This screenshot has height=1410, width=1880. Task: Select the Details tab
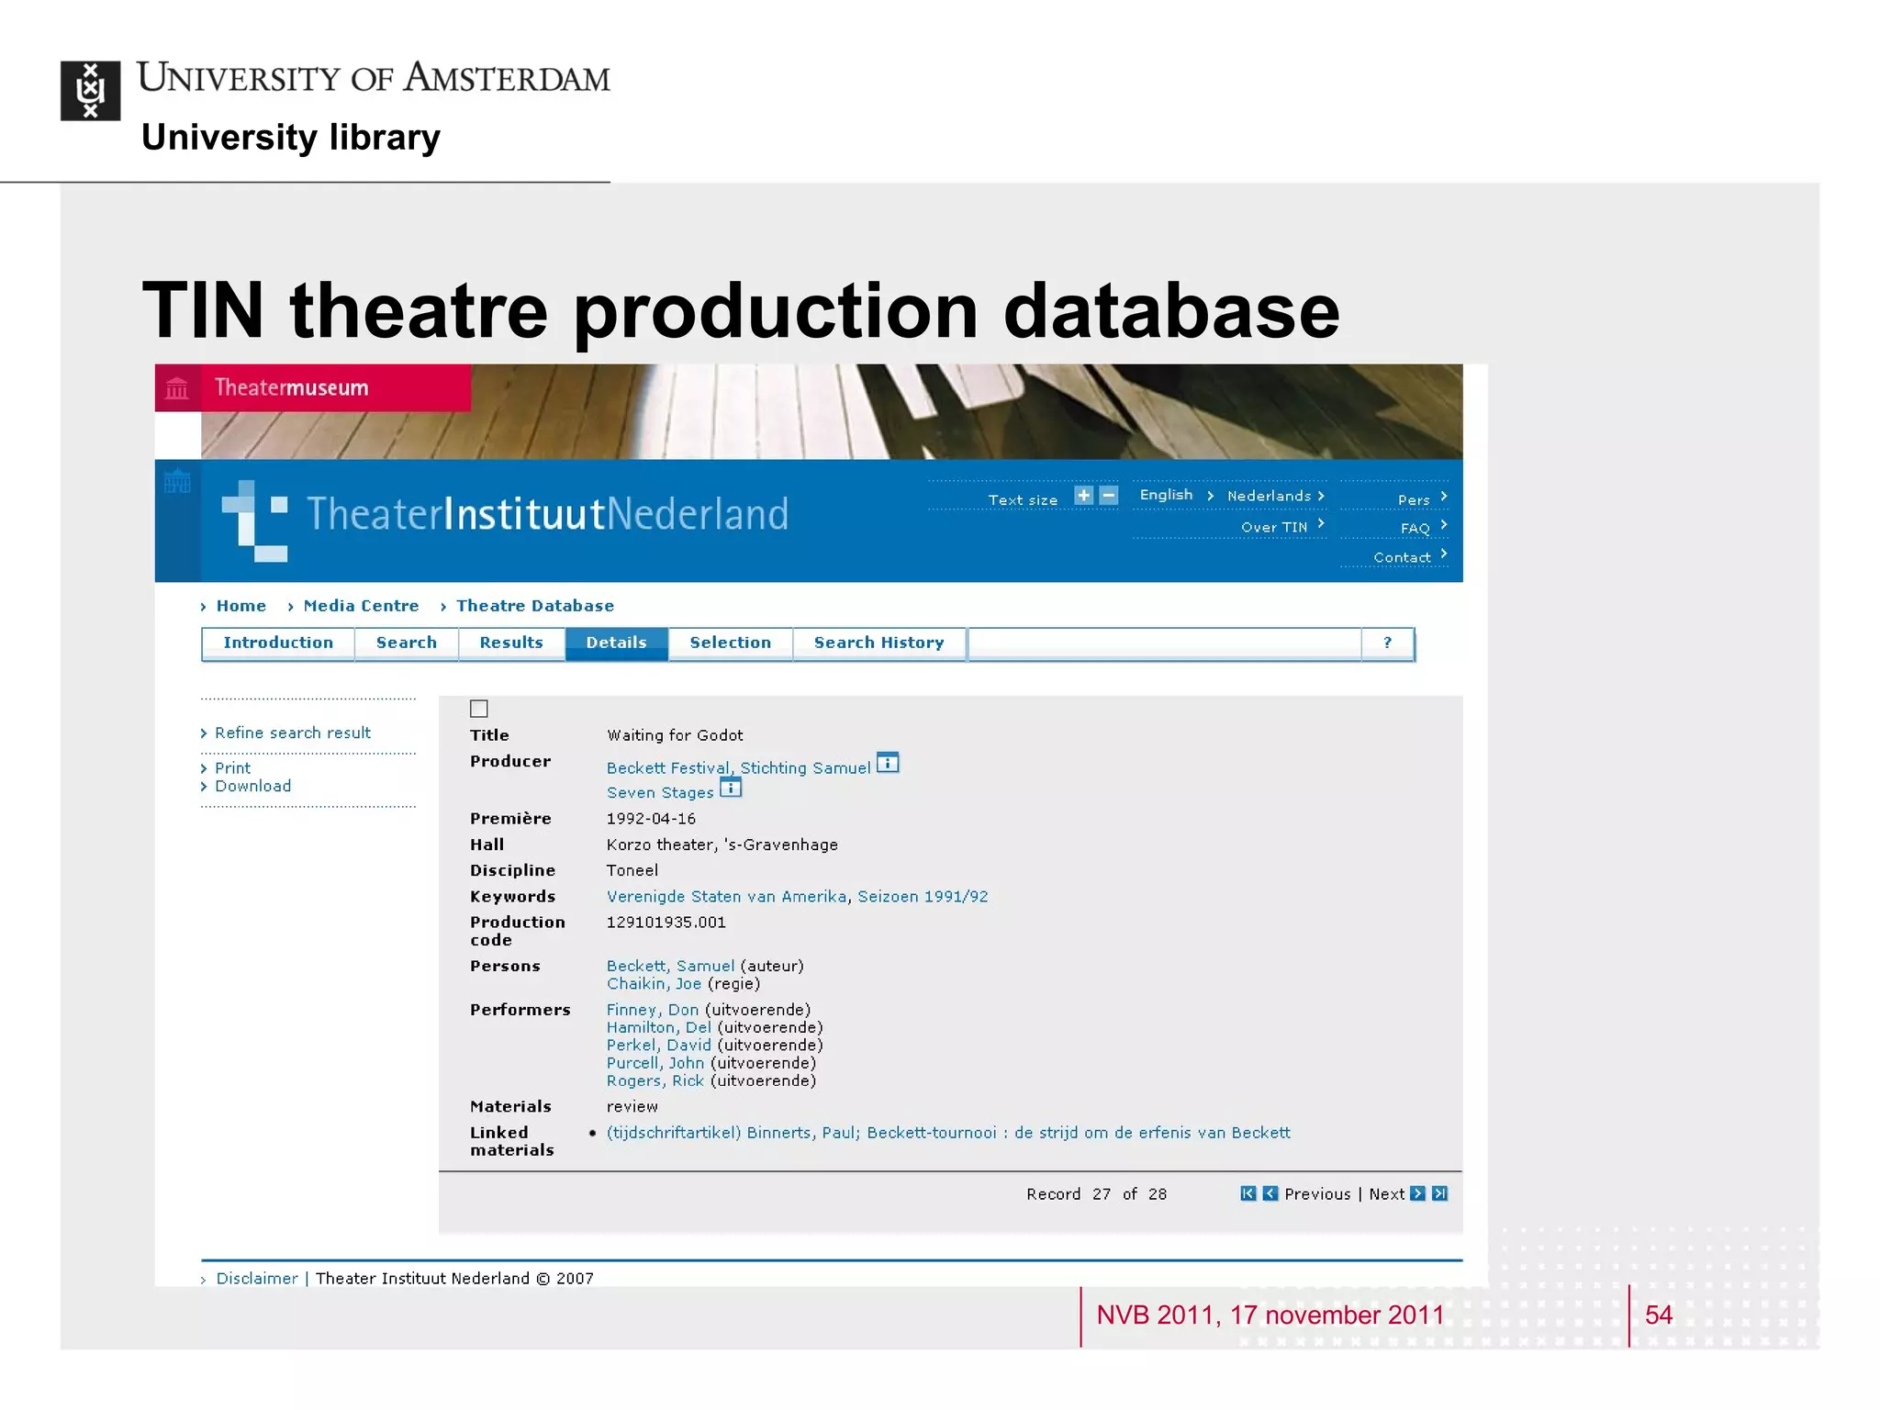tap(617, 643)
